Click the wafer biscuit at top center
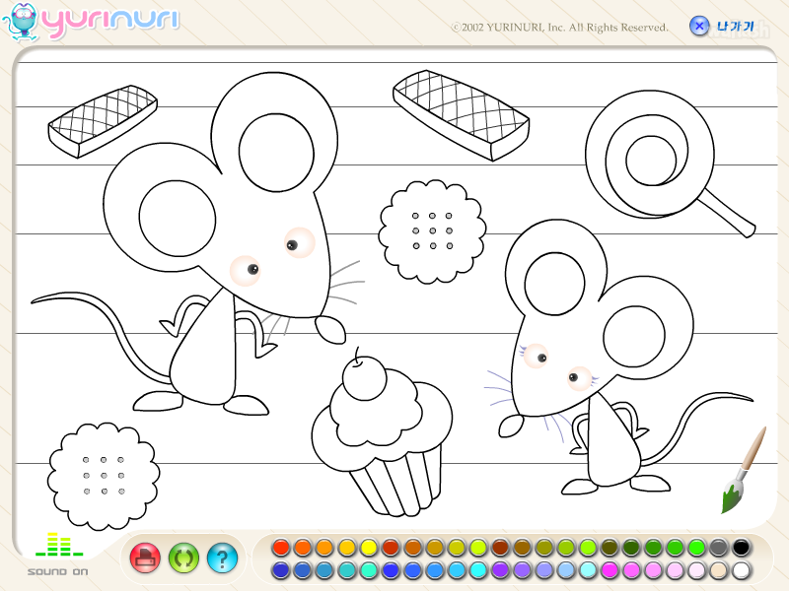The width and height of the screenshot is (789, 591). click(461, 115)
